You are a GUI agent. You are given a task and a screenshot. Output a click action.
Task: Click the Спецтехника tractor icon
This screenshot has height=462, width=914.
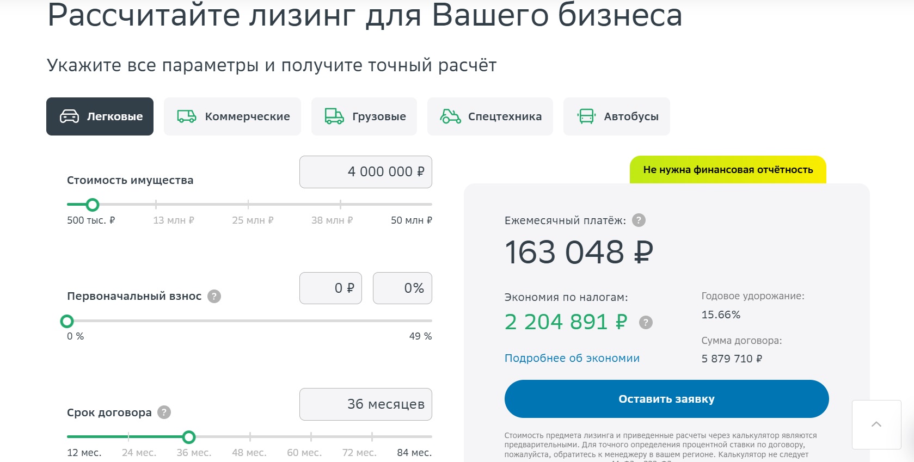pyautogui.click(x=451, y=116)
